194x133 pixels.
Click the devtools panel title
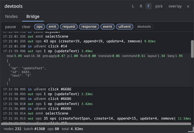[13, 6]
